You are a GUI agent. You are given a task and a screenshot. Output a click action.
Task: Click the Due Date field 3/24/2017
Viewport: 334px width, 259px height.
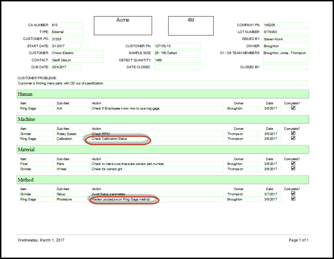click(66, 67)
